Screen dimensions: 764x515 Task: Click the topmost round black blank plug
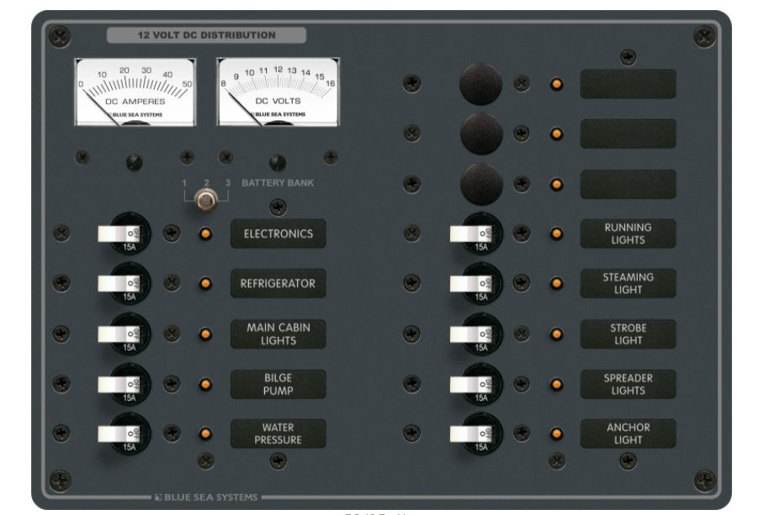click(x=480, y=84)
